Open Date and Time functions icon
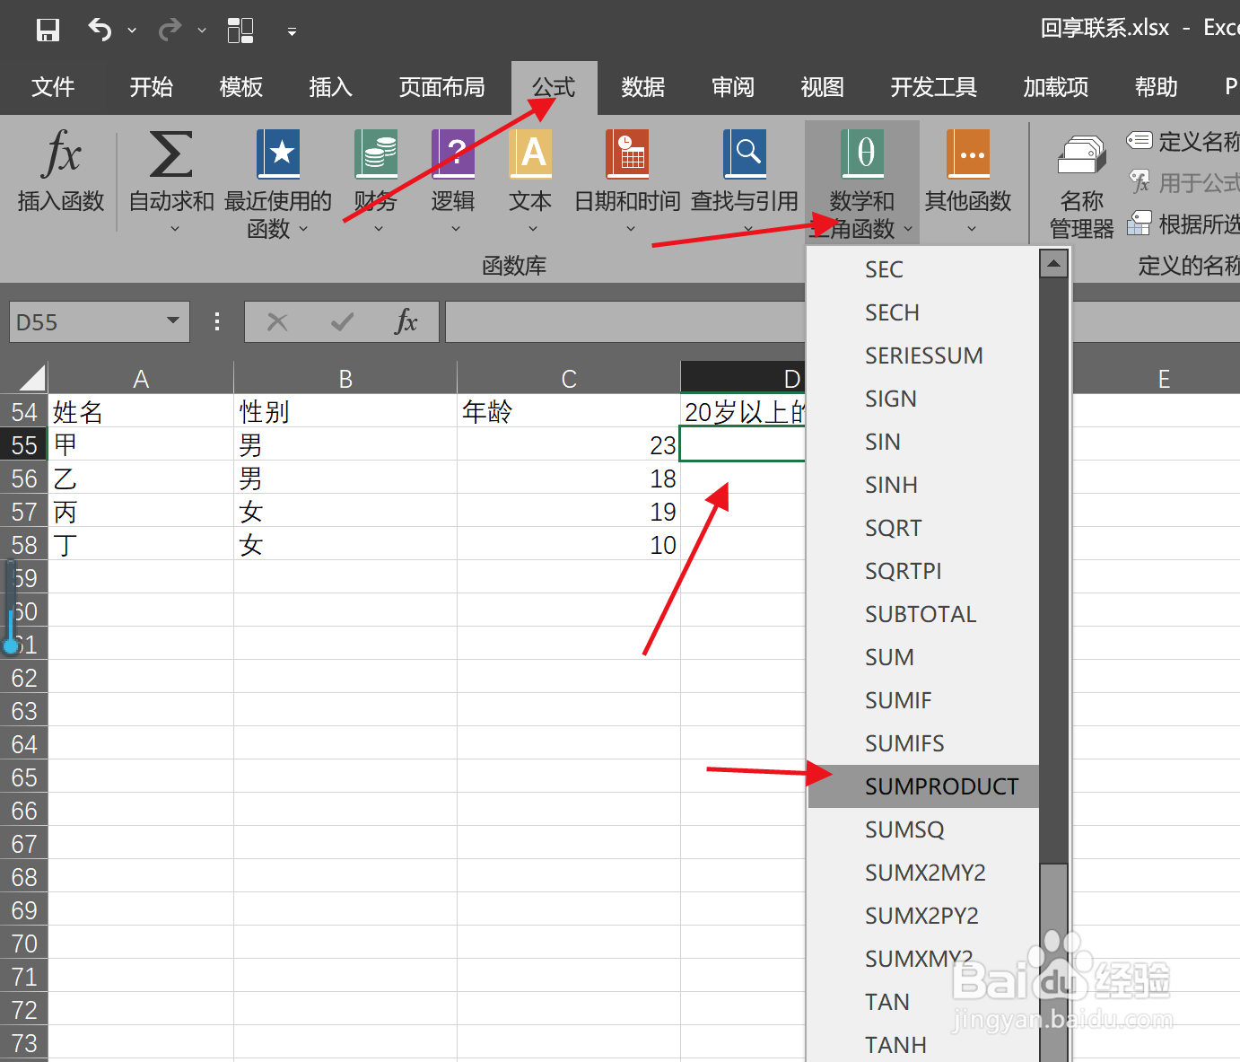 click(627, 154)
